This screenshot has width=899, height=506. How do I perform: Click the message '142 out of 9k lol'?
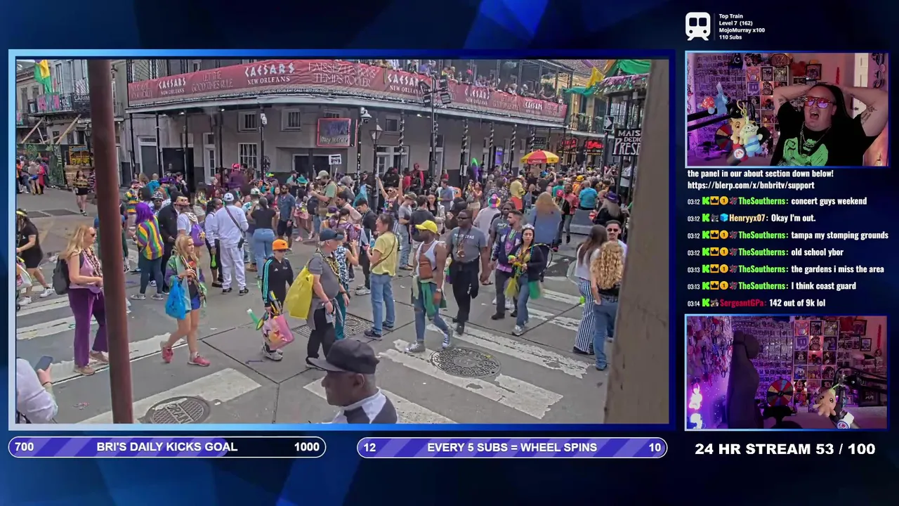point(797,303)
